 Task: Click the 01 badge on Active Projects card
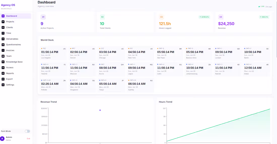(x=43, y=17)
